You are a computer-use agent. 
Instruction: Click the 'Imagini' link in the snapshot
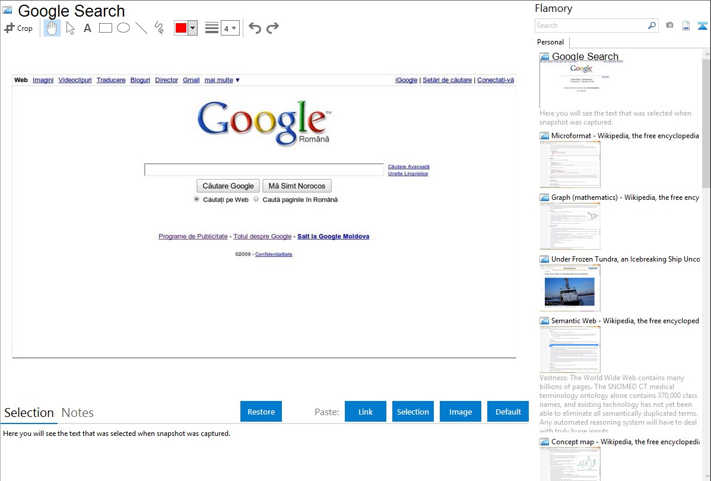click(43, 80)
